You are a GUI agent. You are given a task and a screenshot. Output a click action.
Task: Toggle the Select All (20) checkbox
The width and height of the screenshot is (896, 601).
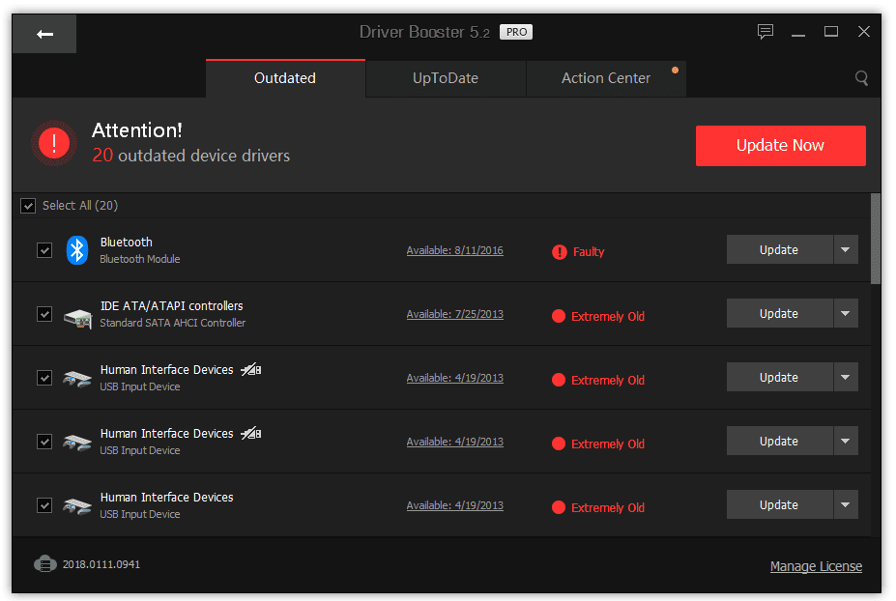coord(28,206)
